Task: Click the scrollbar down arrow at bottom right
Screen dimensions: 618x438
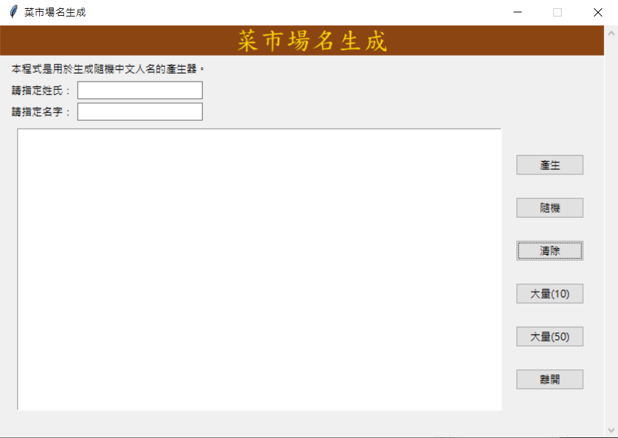Action: coord(610,431)
